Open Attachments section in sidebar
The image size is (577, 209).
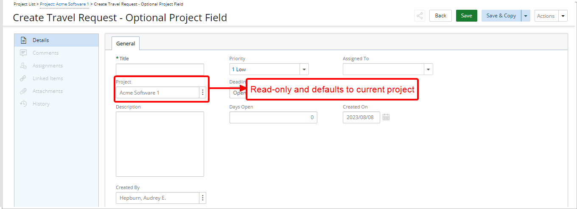pos(48,91)
